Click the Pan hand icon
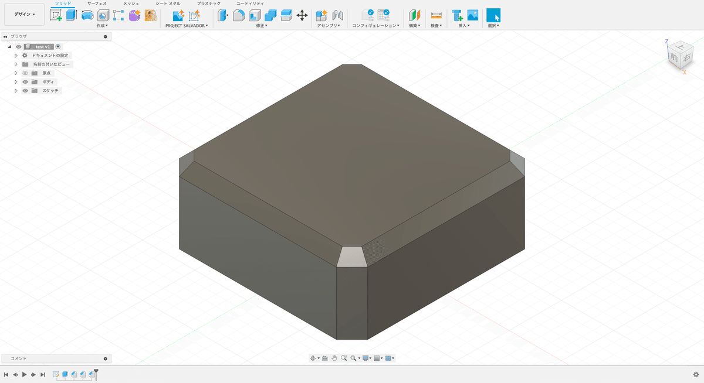This screenshot has height=383, width=704. 334,358
